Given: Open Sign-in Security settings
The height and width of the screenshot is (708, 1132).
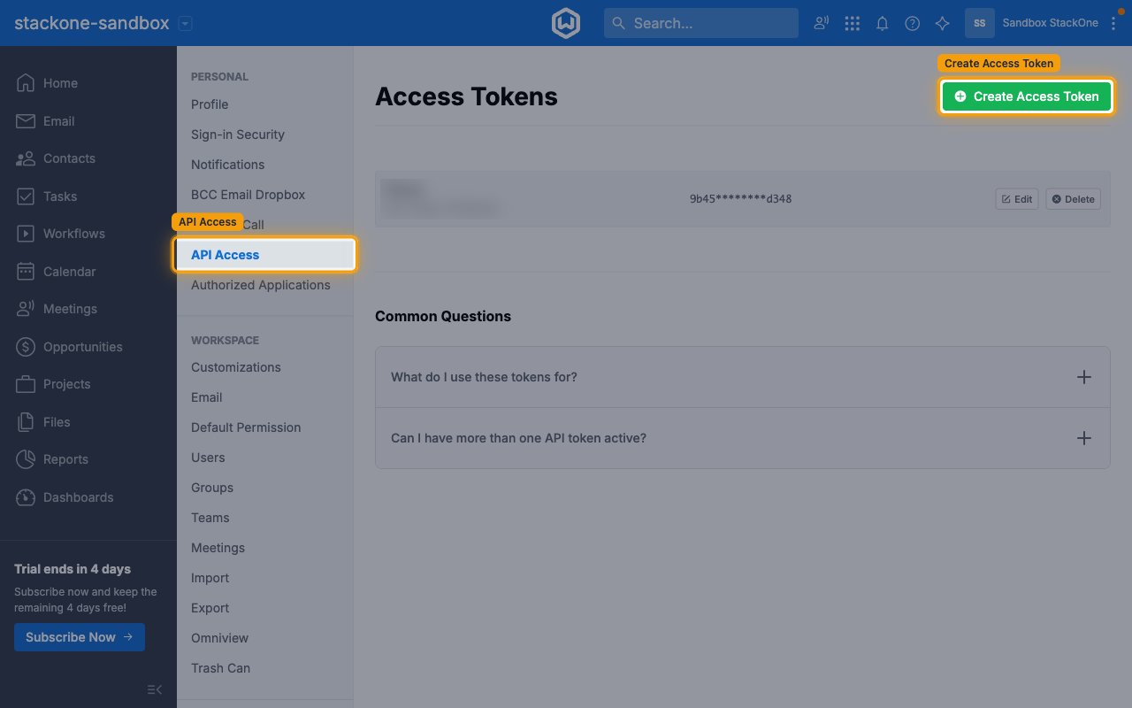Looking at the screenshot, I should coord(238,135).
